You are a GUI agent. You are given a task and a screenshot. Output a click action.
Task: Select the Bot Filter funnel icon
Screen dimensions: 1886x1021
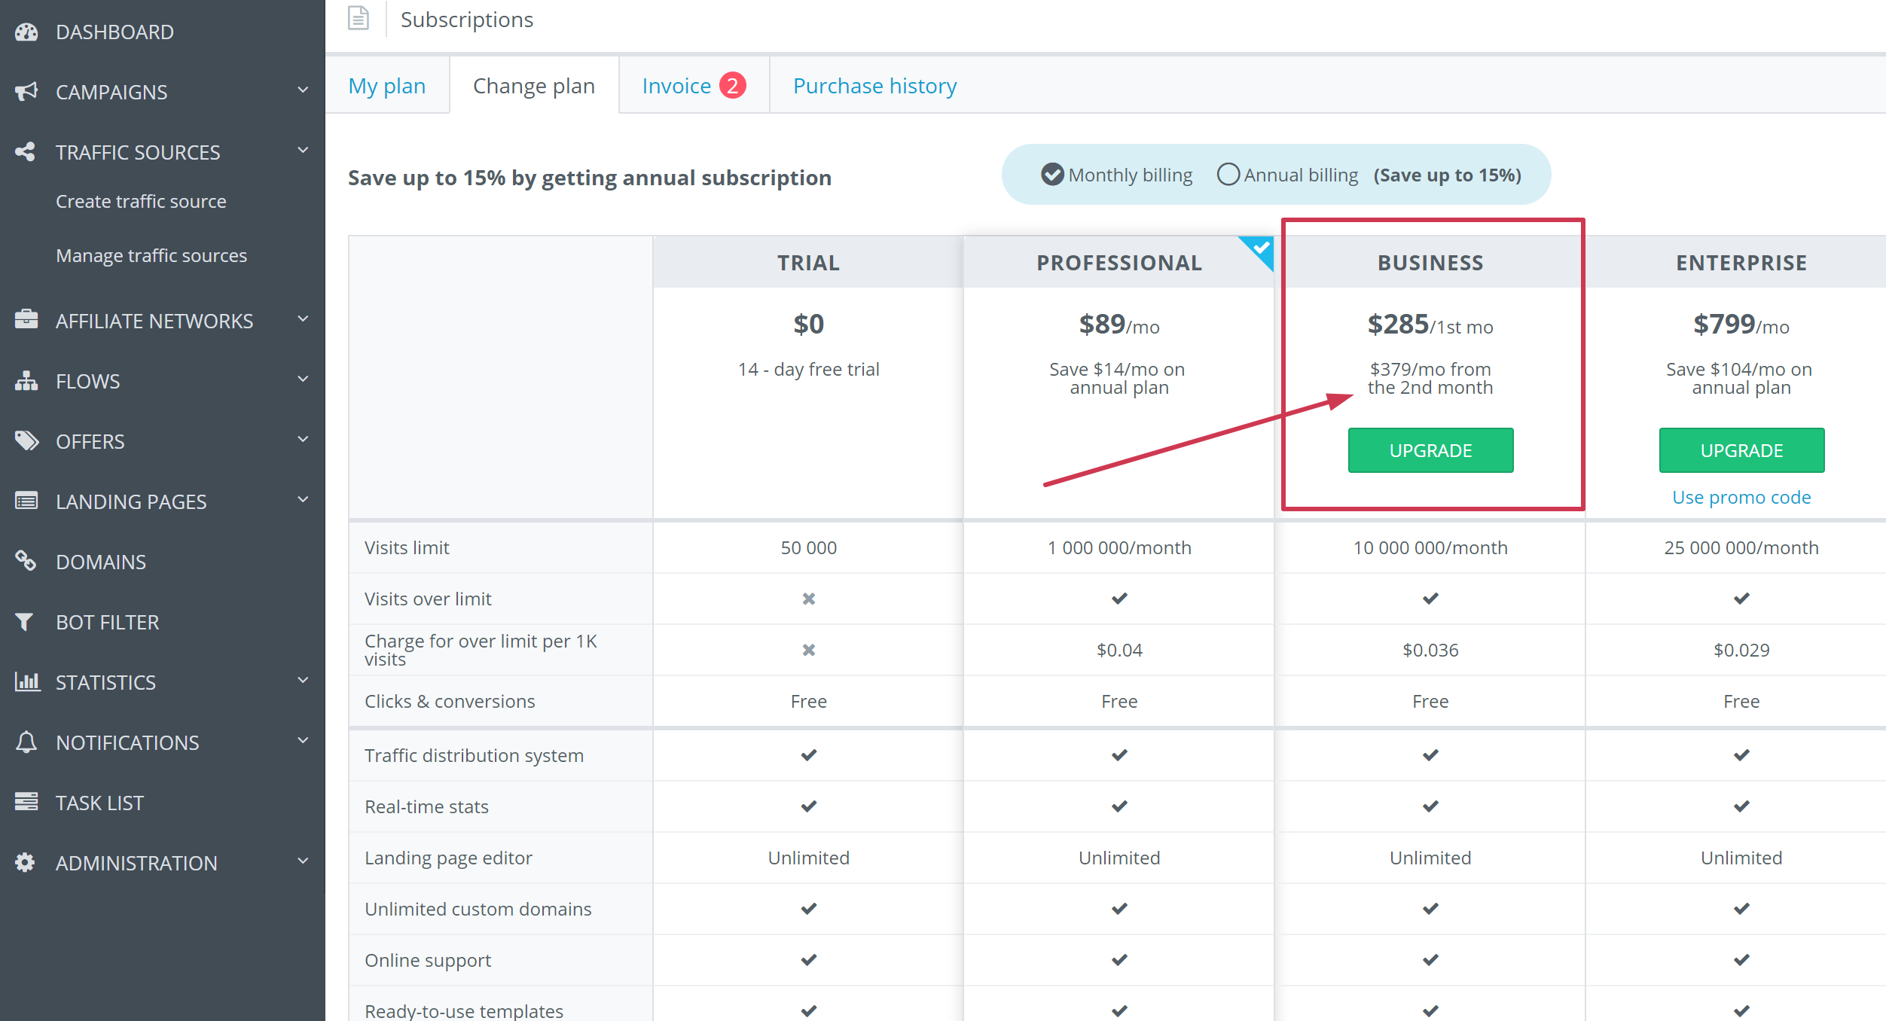[27, 621]
